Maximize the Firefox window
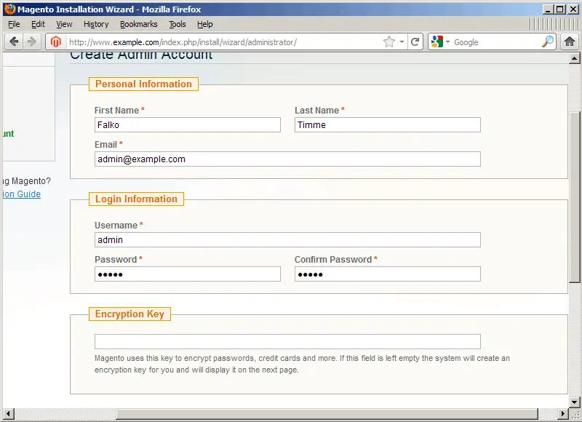 pos(560,9)
